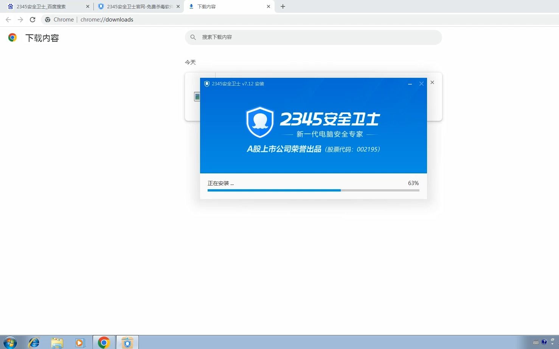The height and width of the screenshot is (349, 559).
Task: Close the 2345安全卫士 installer window
Action: coord(421,84)
